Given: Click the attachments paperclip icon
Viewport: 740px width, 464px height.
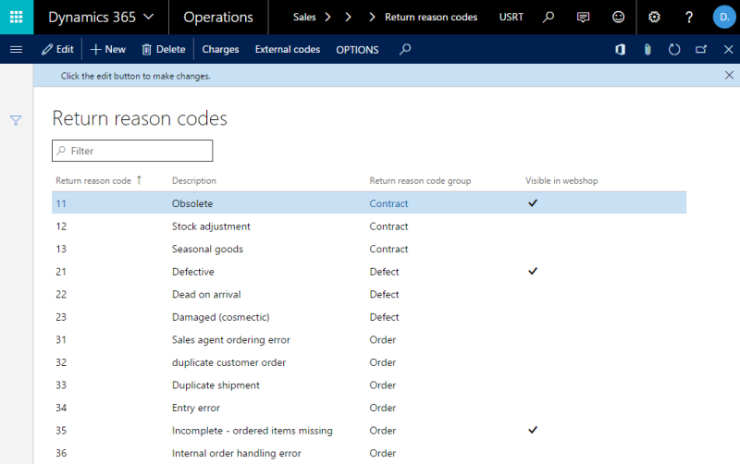Looking at the screenshot, I should (647, 50).
